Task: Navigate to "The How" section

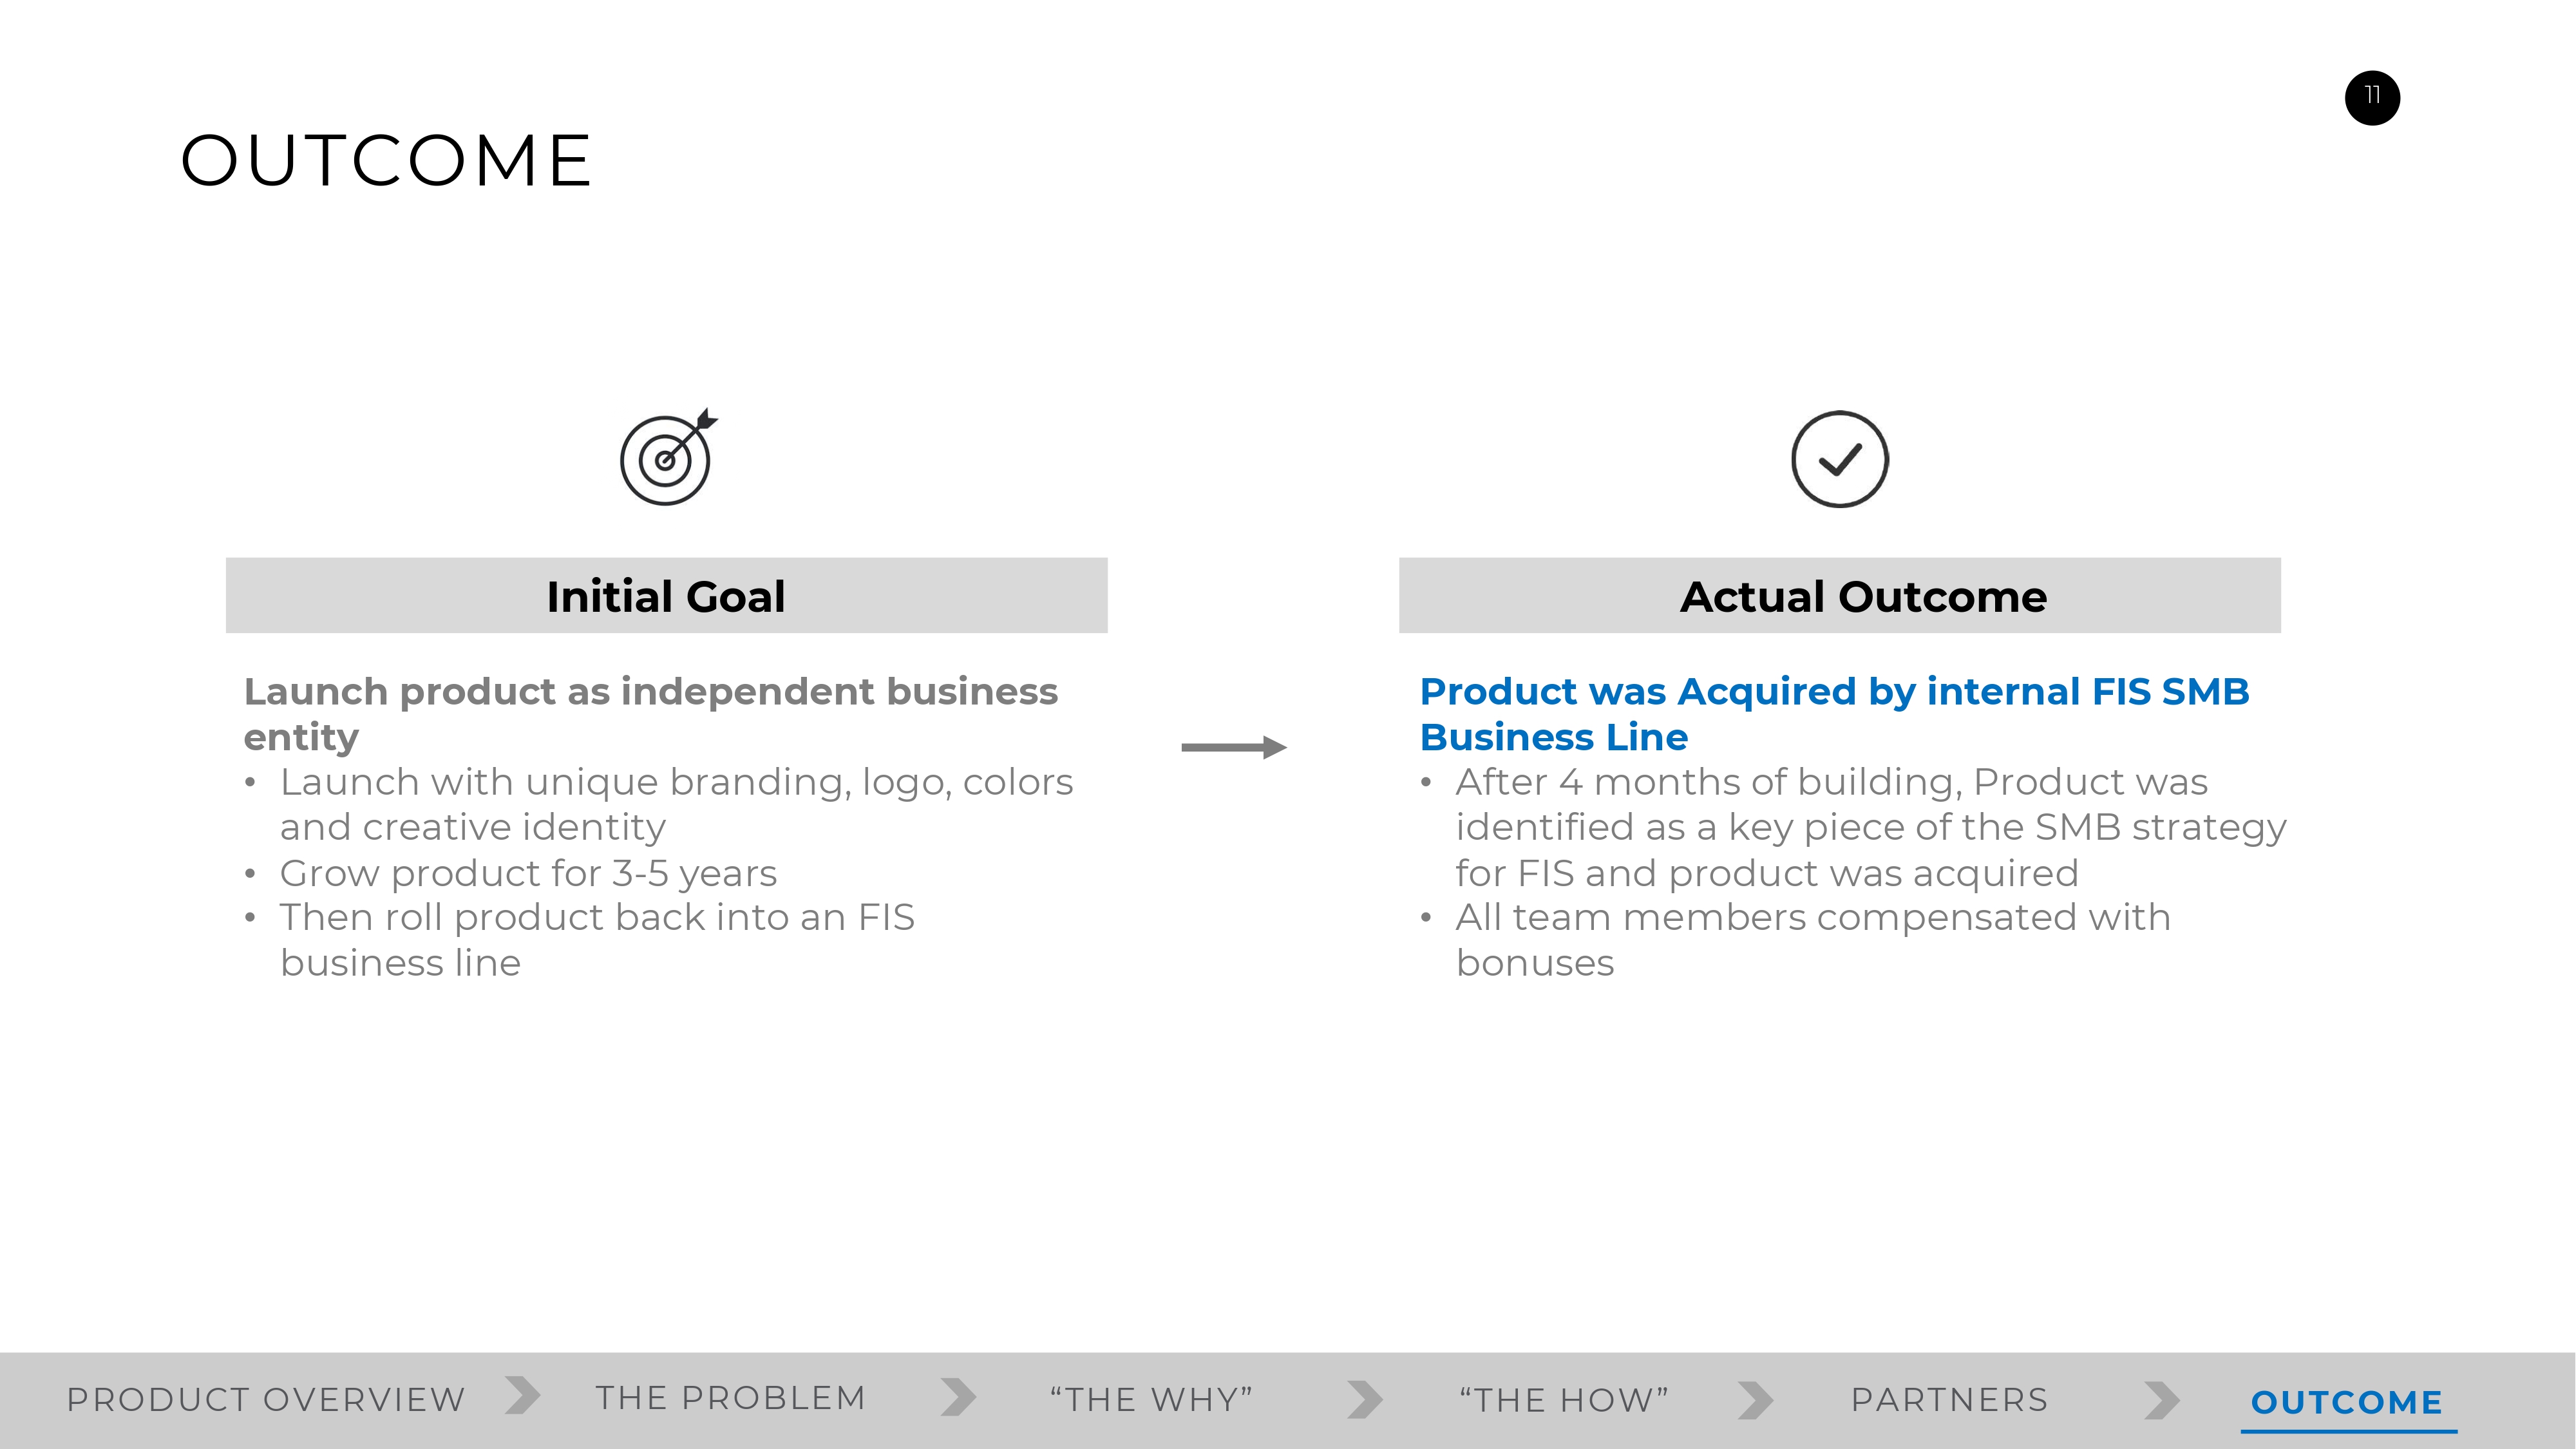Action: [1564, 1400]
